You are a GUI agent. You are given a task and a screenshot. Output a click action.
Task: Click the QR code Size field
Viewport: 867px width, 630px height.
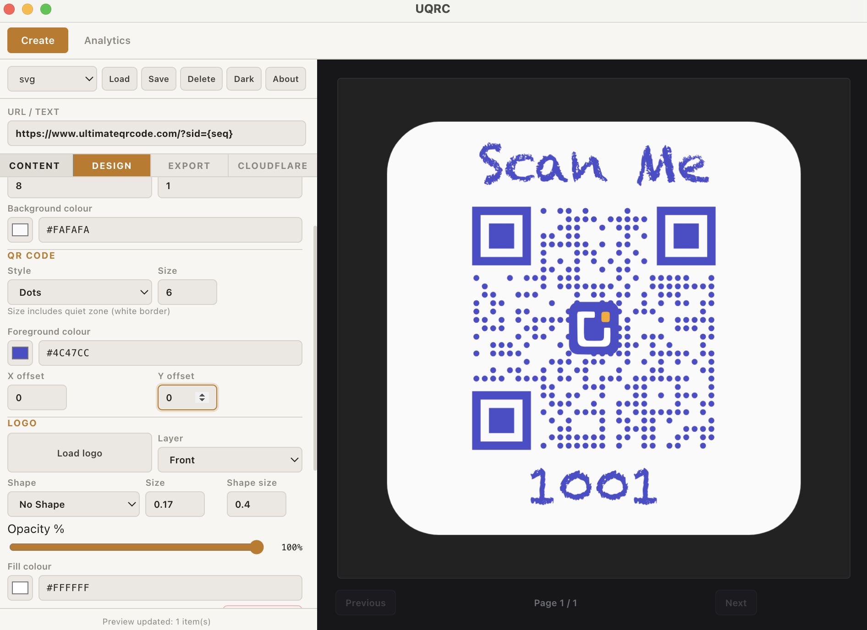(187, 292)
